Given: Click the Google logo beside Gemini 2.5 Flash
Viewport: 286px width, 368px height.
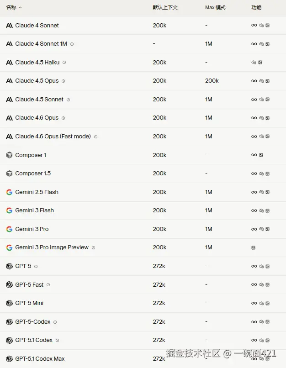Looking at the screenshot, I should (9, 192).
